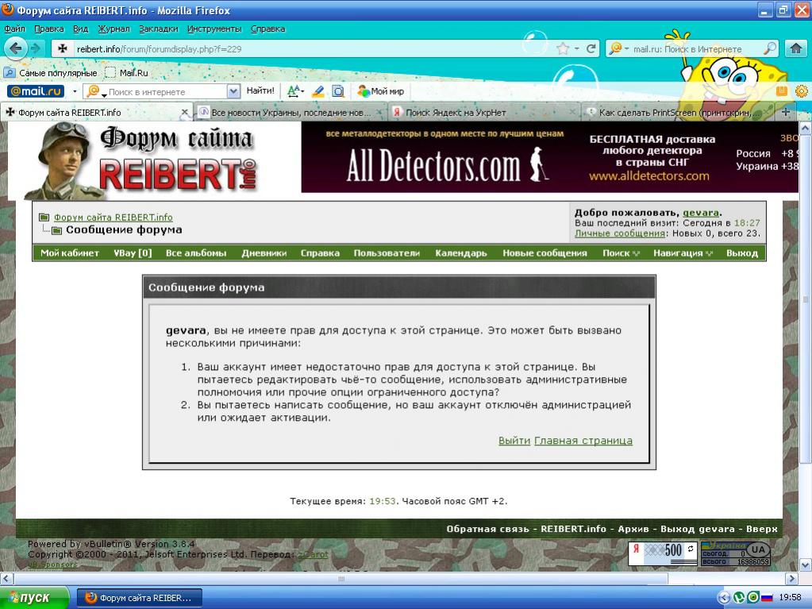Screen dimensions: 812x609
Task: Open the Вид menu
Action: click(80, 29)
